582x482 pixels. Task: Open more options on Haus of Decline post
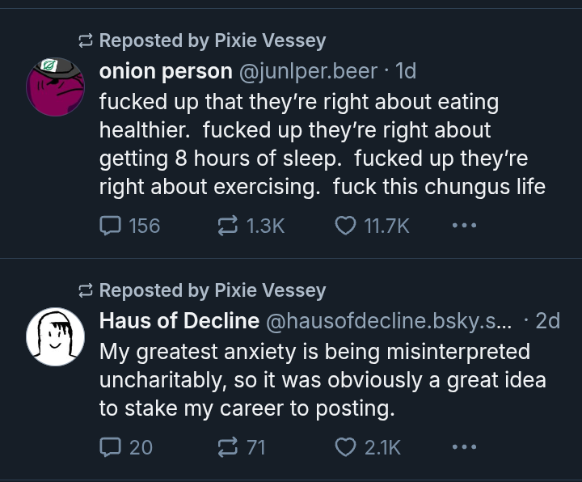(464, 446)
